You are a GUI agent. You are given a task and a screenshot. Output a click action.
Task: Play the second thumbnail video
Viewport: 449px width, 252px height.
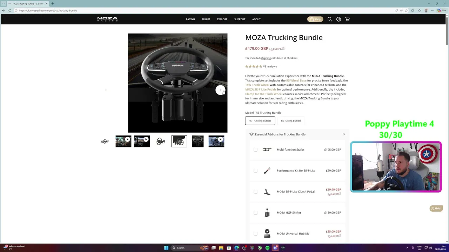(x=123, y=141)
